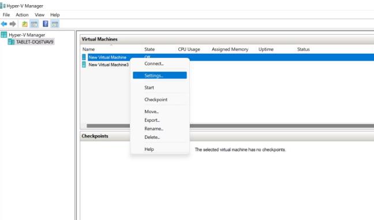Click the Virtual Machines horizontal scrollbar
This screenshot has width=374, height=220.
tap(282, 125)
